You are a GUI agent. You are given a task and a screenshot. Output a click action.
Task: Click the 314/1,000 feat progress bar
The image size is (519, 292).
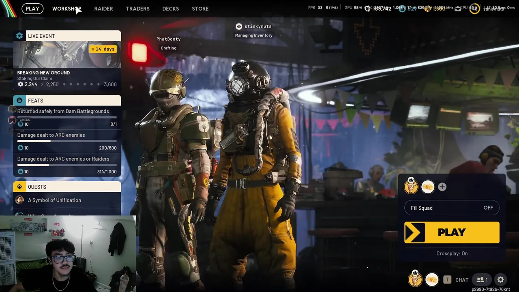(67, 165)
